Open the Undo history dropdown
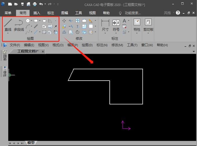Image resolution: width=197 pixels, height=146 pixels. [x=45, y=4]
